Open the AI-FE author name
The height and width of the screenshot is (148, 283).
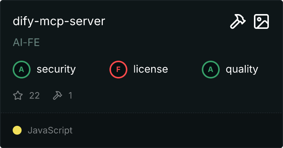26,43
